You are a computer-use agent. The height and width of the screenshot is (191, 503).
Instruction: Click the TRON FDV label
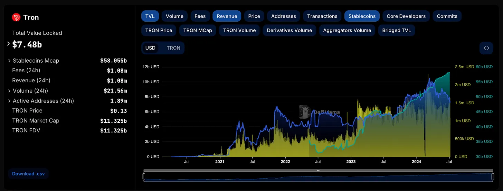click(26, 131)
